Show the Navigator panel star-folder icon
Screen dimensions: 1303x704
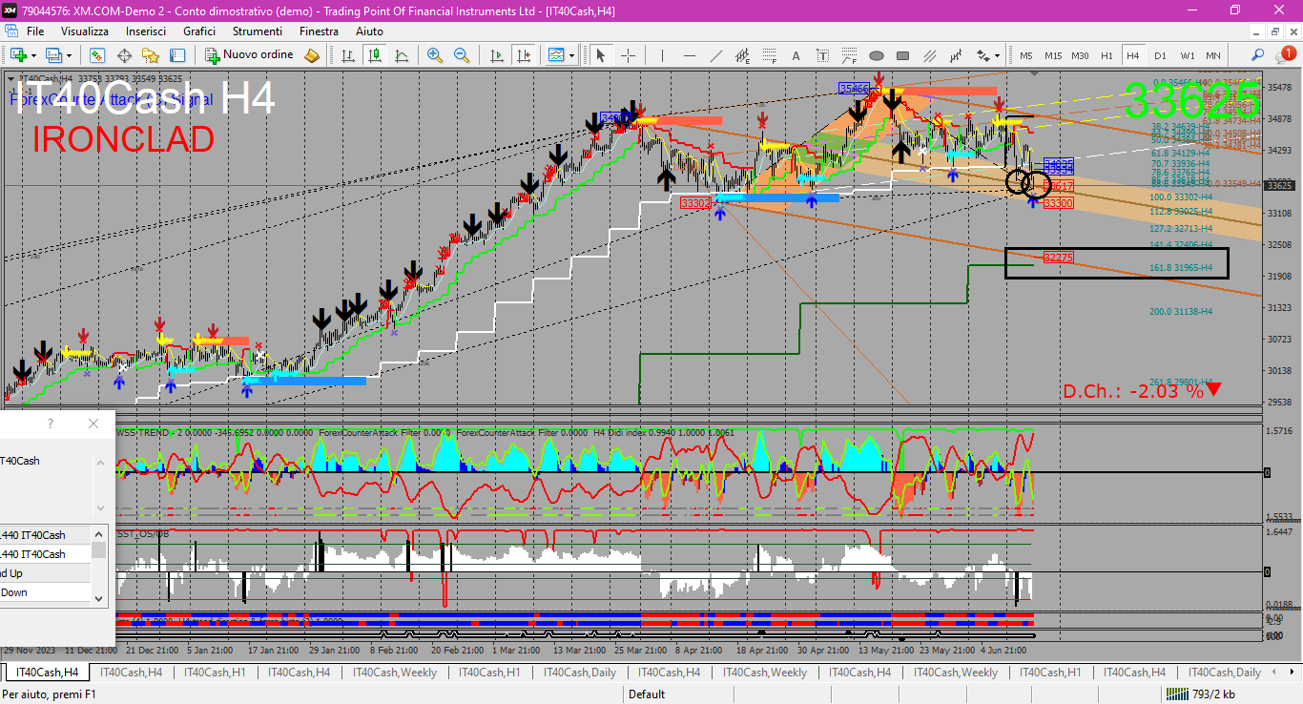click(151, 55)
